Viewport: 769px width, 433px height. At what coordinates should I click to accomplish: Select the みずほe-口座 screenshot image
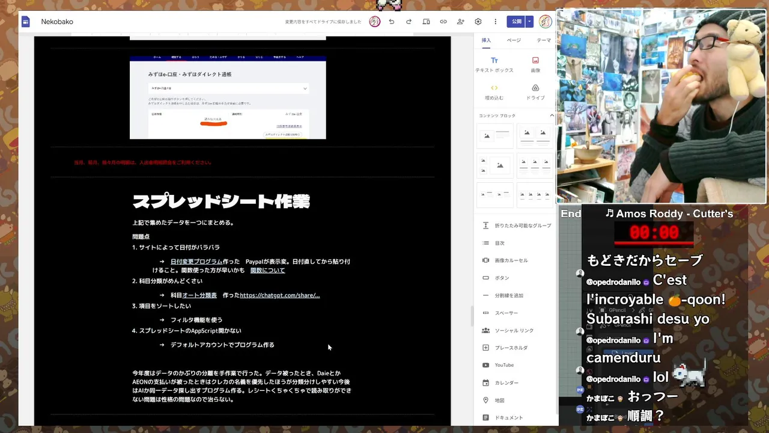(228, 97)
